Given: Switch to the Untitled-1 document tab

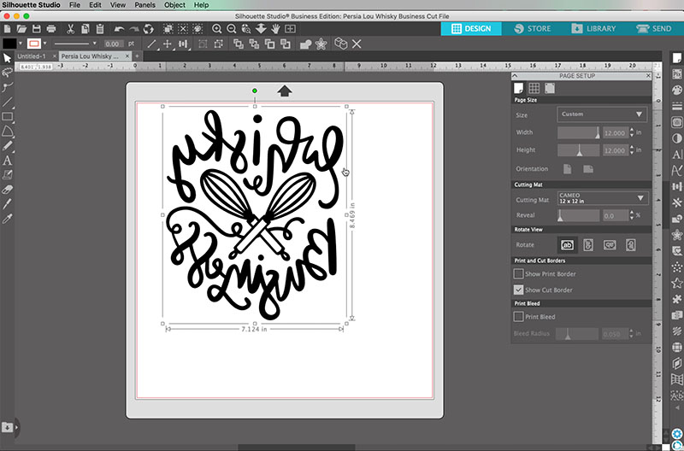Looking at the screenshot, I should tap(32, 56).
